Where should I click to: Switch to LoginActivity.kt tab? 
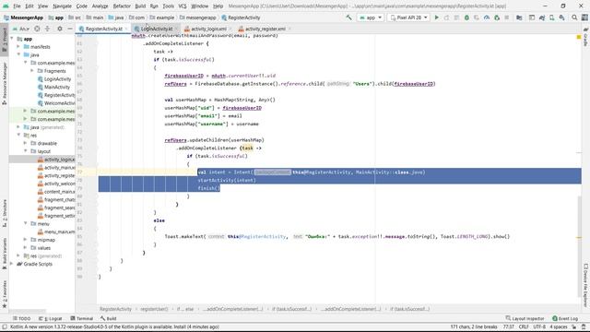tap(157, 29)
